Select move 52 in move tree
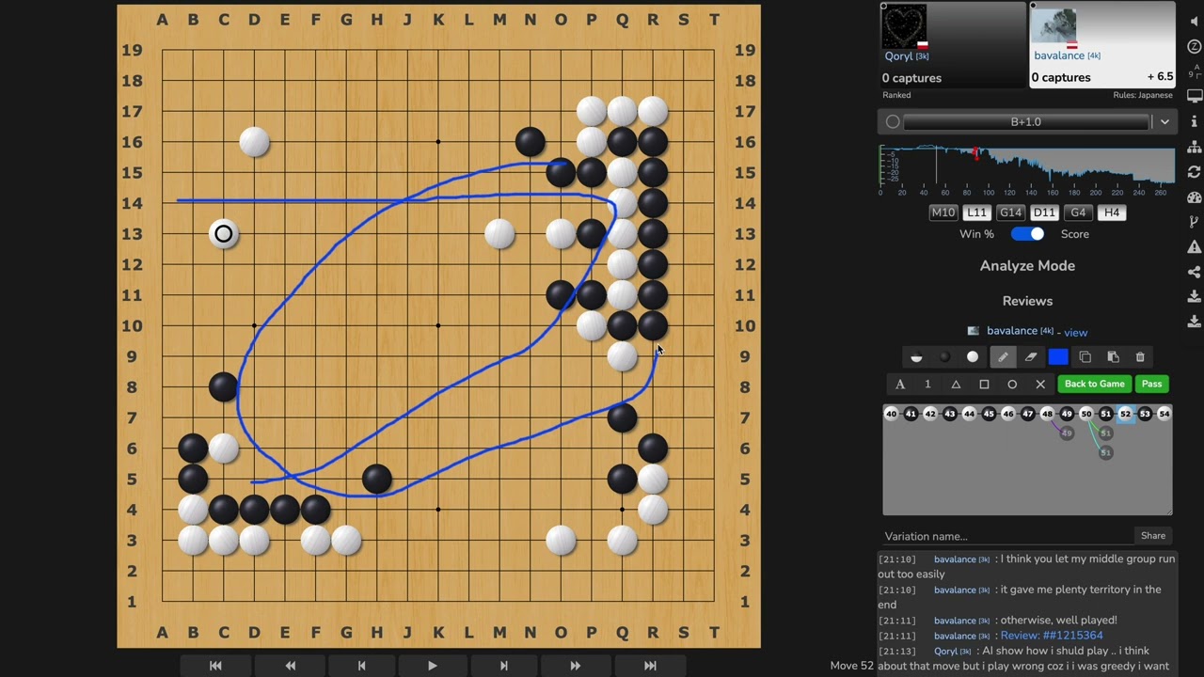The image size is (1204, 677). 1125,414
